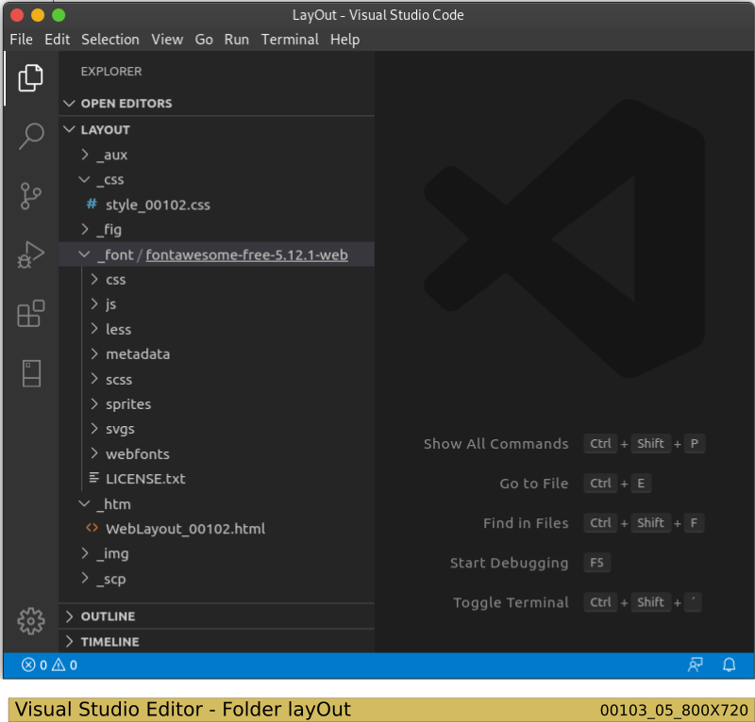Collapse the _htm folder
This screenshot has height=722, width=755.
point(84,503)
